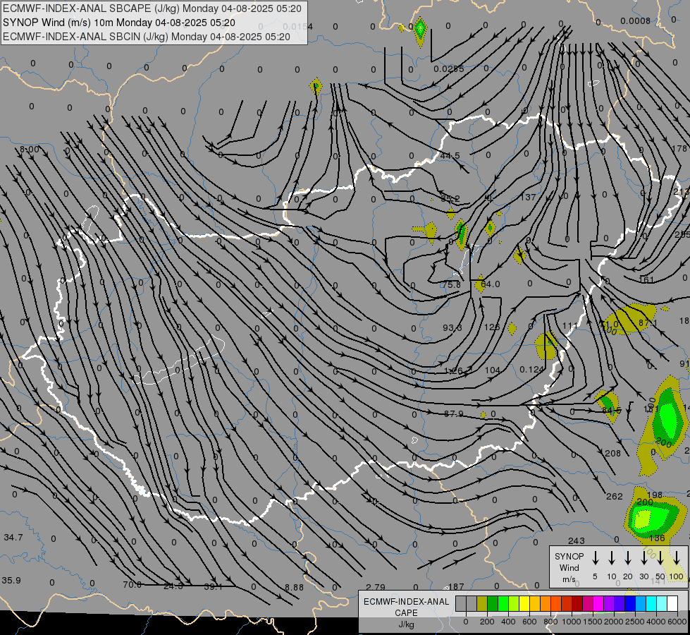Click the 6000 scale label
The width and height of the screenshot is (690, 635).
click(678, 622)
